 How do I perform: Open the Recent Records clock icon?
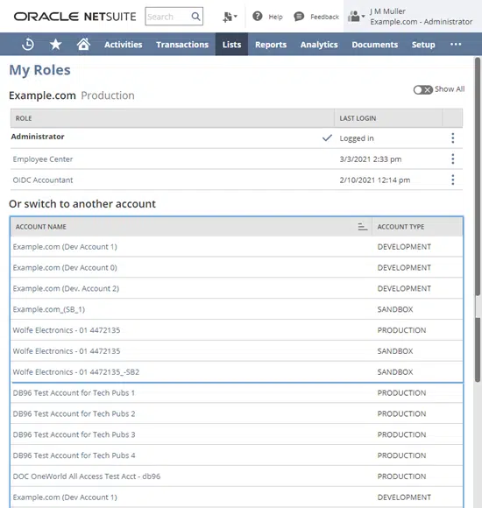28,45
